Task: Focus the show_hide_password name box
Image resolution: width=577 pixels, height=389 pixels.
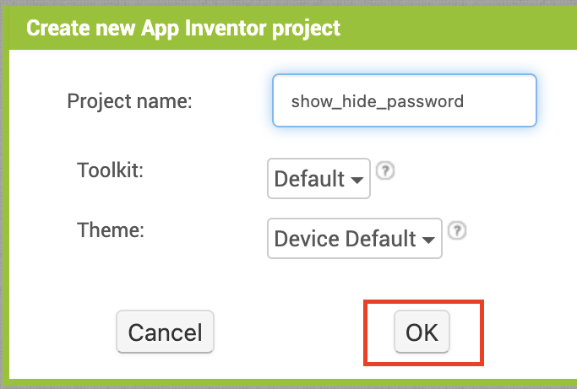Action: point(405,100)
